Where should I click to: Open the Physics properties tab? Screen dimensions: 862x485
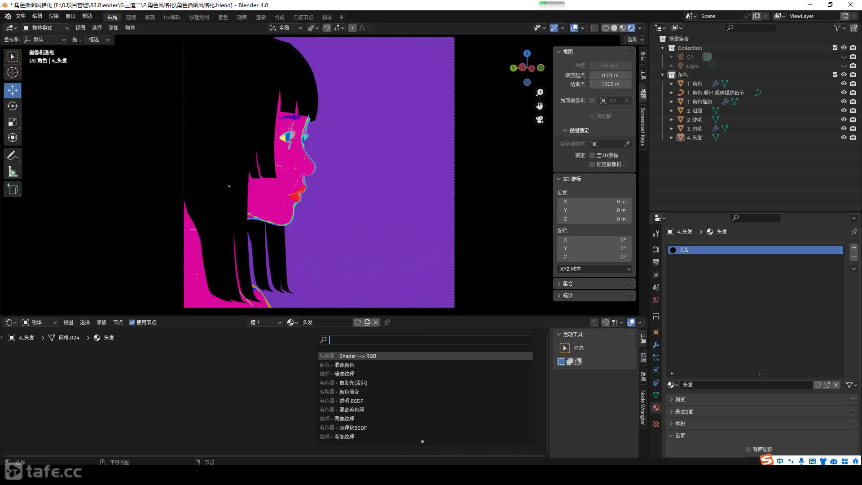(x=656, y=370)
